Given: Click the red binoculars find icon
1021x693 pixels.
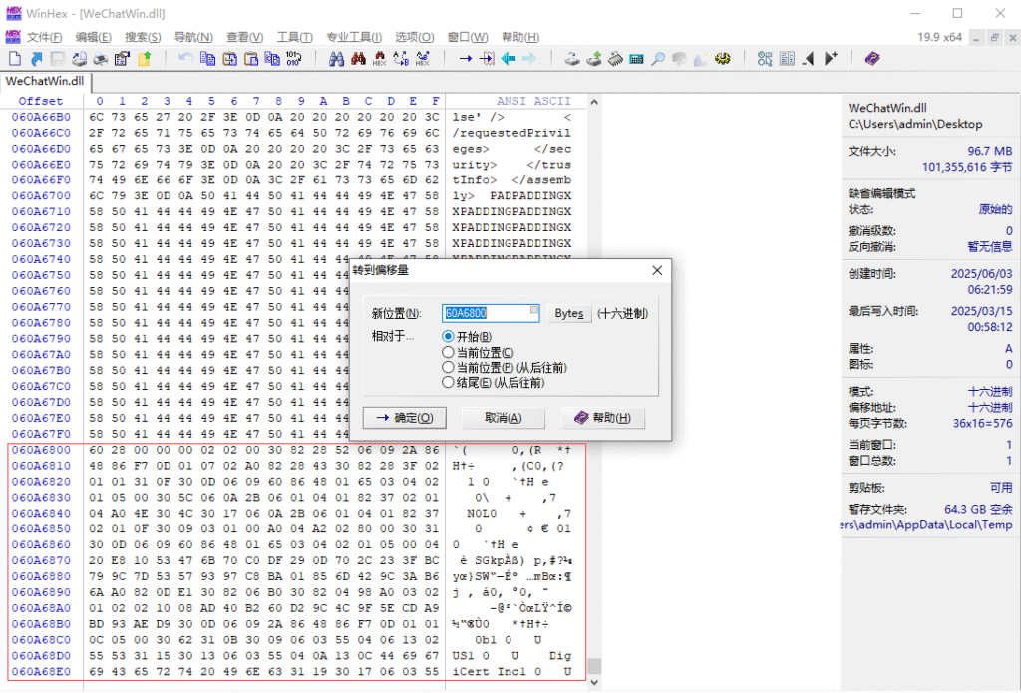Looking at the screenshot, I should pos(358,59).
